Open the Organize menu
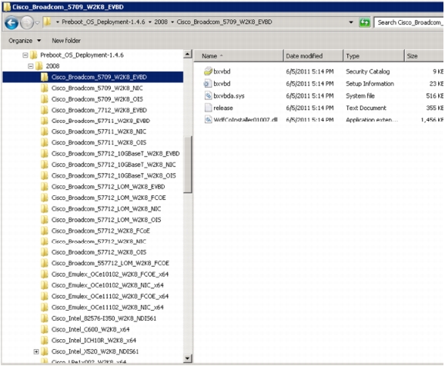Screen dimensions: 445x366 (x=25, y=41)
